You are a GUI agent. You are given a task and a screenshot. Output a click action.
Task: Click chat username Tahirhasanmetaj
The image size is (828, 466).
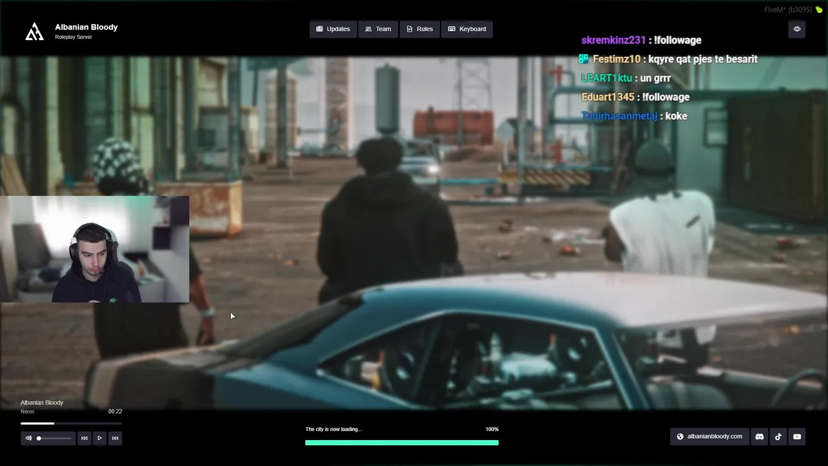point(619,116)
